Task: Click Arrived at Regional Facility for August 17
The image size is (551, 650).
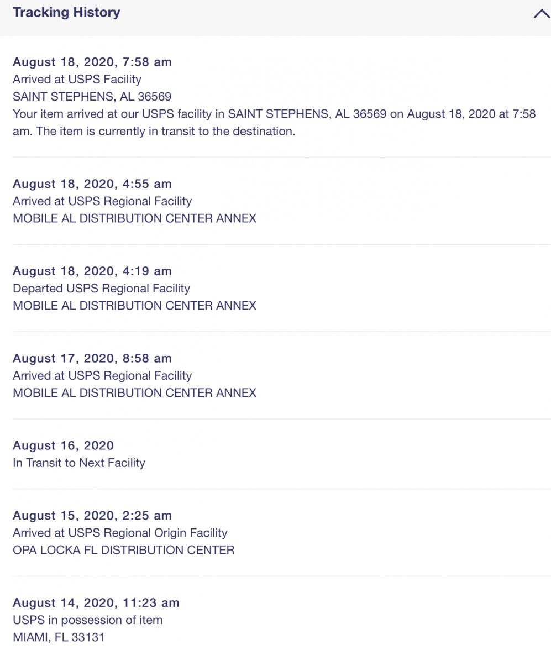Action: click(102, 376)
